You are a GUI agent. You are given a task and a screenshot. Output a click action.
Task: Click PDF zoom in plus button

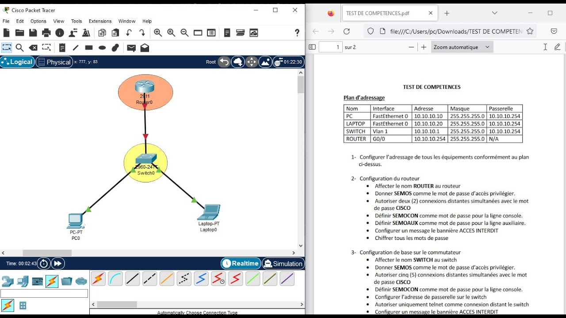pyautogui.click(x=424, y=47)
